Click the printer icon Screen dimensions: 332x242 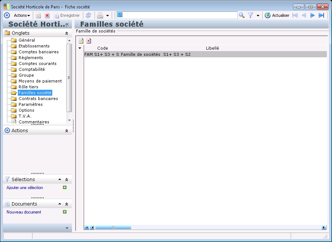(x=100, y=15)
